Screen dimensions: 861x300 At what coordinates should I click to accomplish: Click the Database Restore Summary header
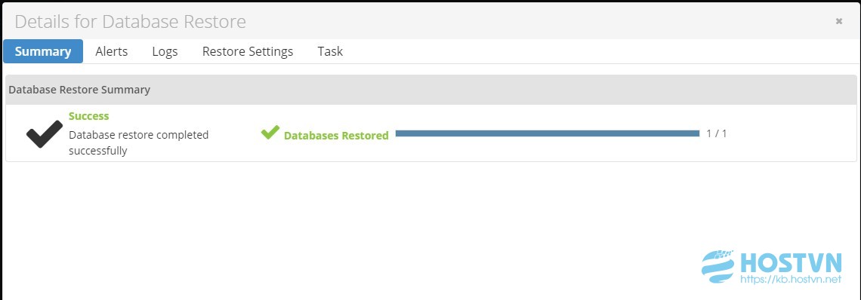79,90
